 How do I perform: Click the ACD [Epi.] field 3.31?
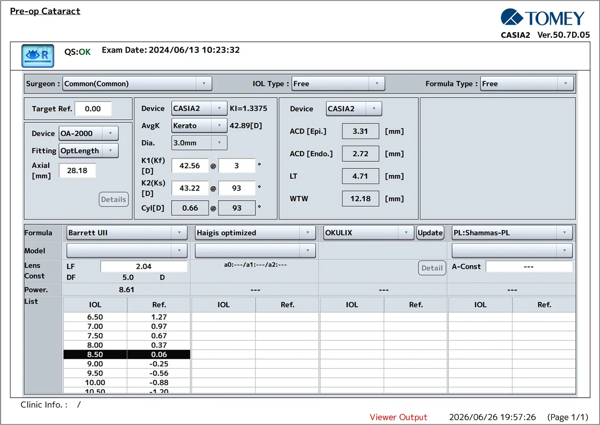(x=360, y=131)
